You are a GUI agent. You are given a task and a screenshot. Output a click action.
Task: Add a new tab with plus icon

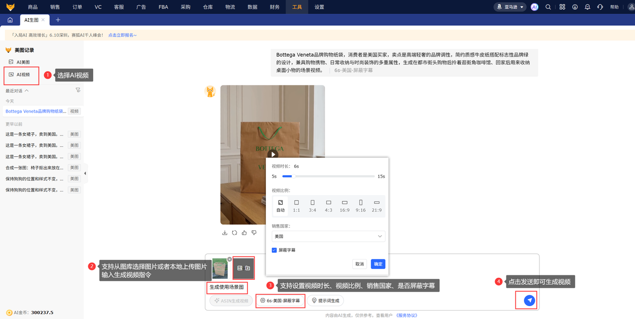(x=58, y=20)
